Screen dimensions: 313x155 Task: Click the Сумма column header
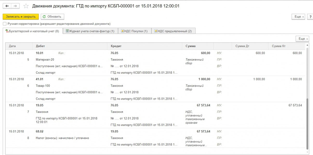191,46
